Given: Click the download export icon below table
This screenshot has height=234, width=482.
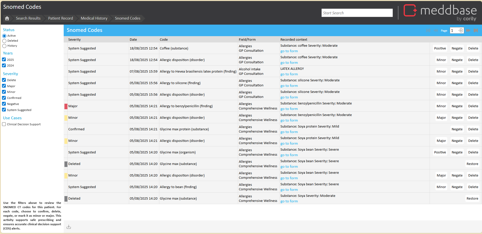Looking at the screenshot, I should click(69, 227).
